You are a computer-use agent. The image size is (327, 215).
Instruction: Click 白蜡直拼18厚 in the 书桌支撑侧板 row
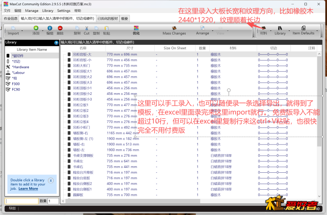(x=221, y=155)
